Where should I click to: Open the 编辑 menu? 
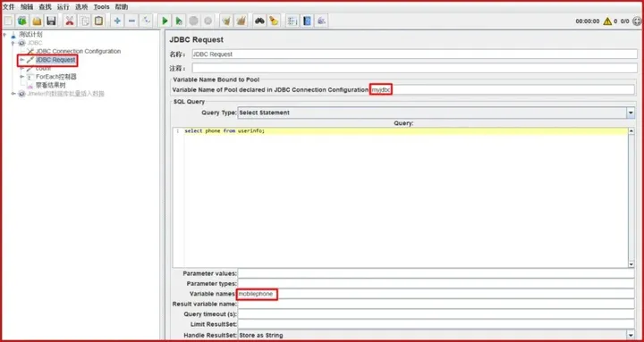pyautogui.click(x=27, y=7)
